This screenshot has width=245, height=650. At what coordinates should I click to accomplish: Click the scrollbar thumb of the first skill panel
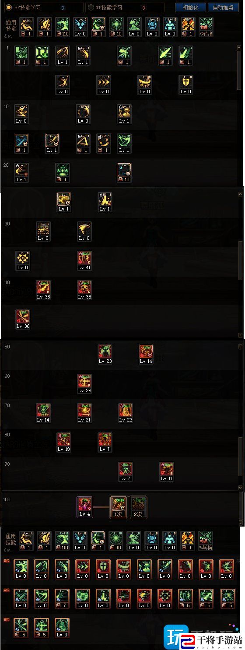[239, 70]
